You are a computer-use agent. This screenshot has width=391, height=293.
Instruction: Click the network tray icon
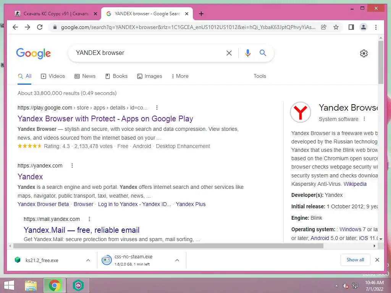pos(355,286)
